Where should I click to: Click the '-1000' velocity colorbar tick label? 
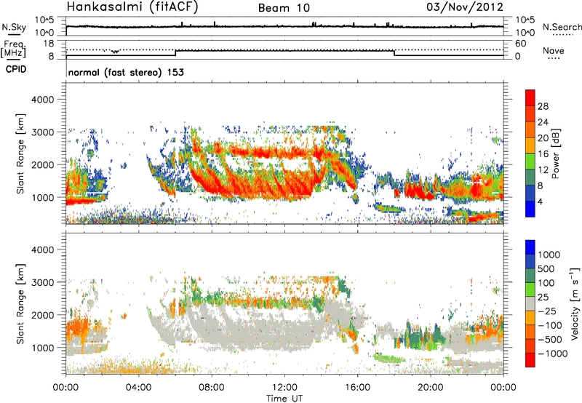[x=552, y=354]
